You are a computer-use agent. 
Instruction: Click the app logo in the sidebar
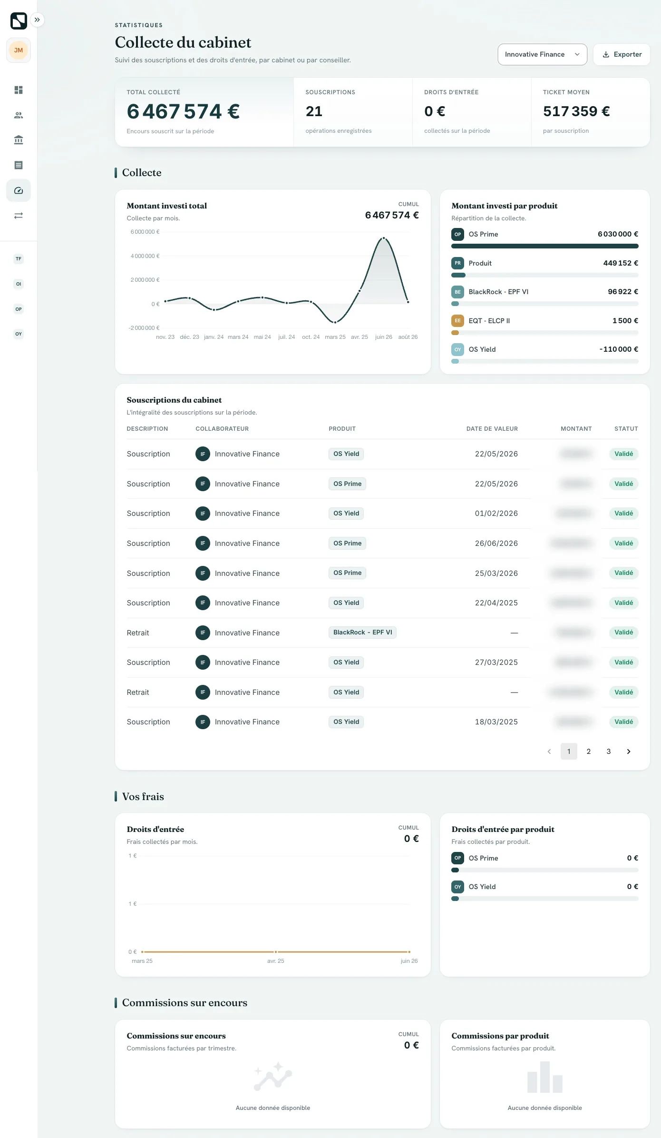[x=19, y=20]
